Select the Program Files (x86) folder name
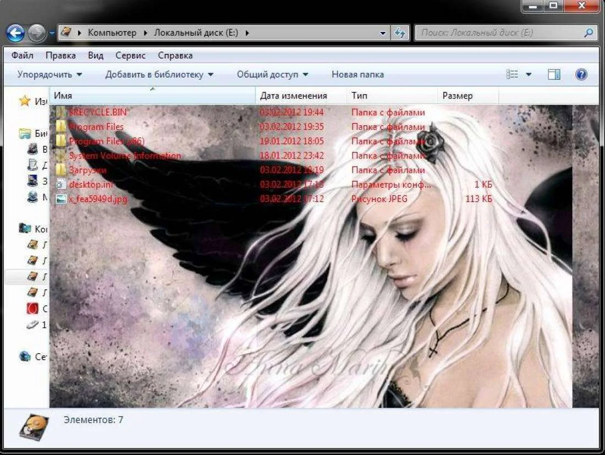Screen dimensions: 605x455 [x=107, y=141]
